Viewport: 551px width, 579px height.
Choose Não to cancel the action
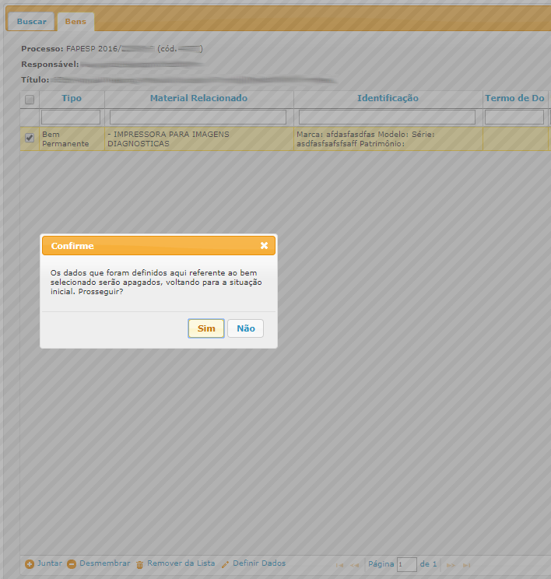pos(246,328)
